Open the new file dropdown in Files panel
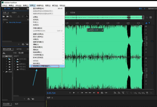The width and height of the screenshot is (157, 107). [x=11, y=16]
